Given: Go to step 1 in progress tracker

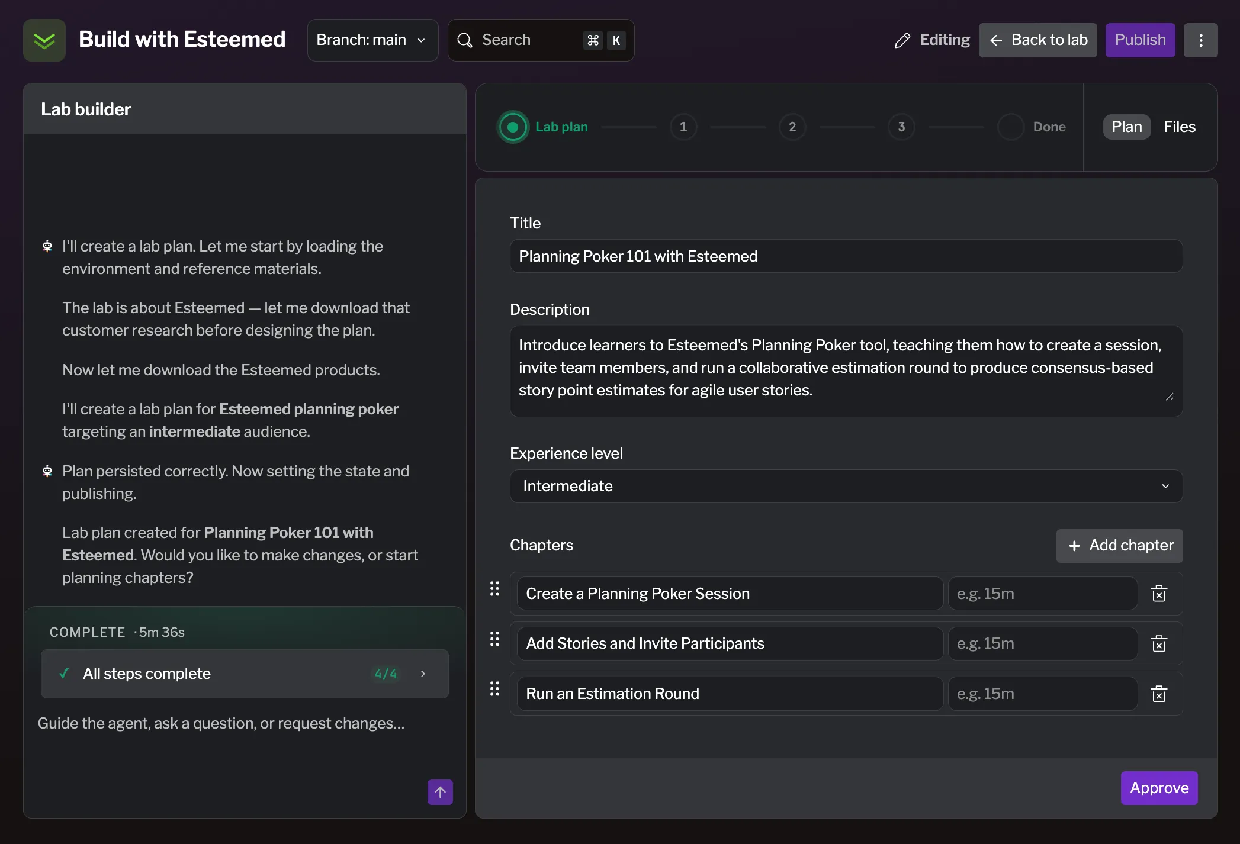Looking at the screenshot, I should [683, 127].
